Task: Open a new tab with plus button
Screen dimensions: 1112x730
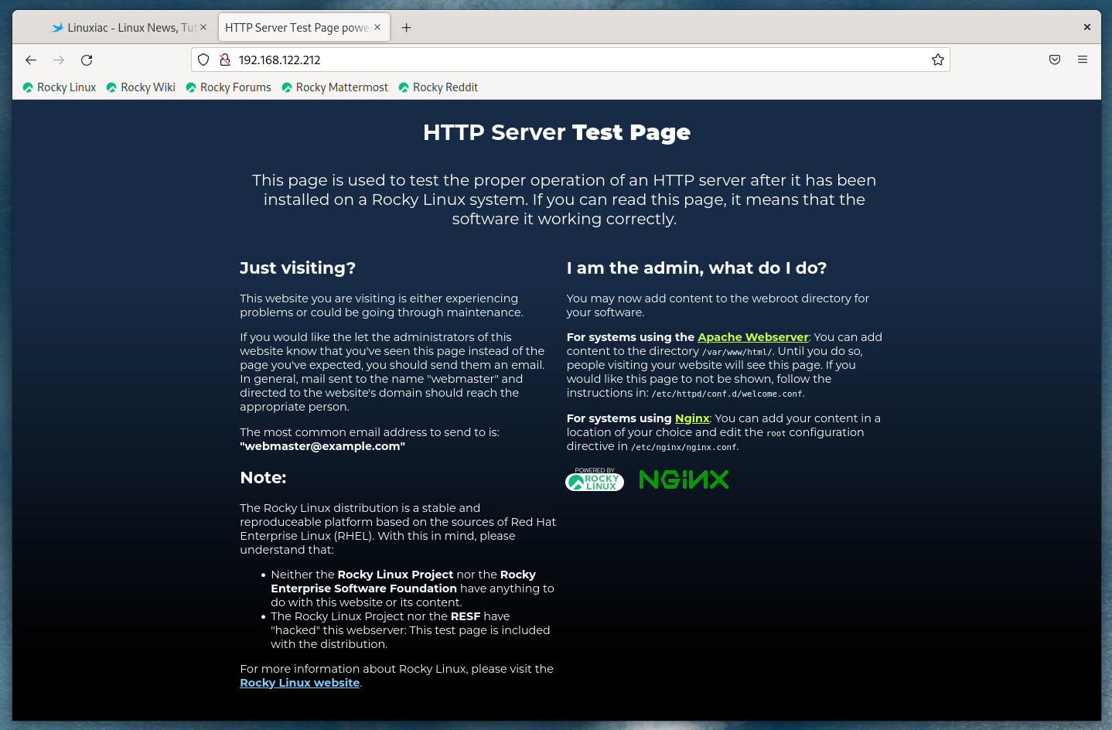Action: point(407,27)
